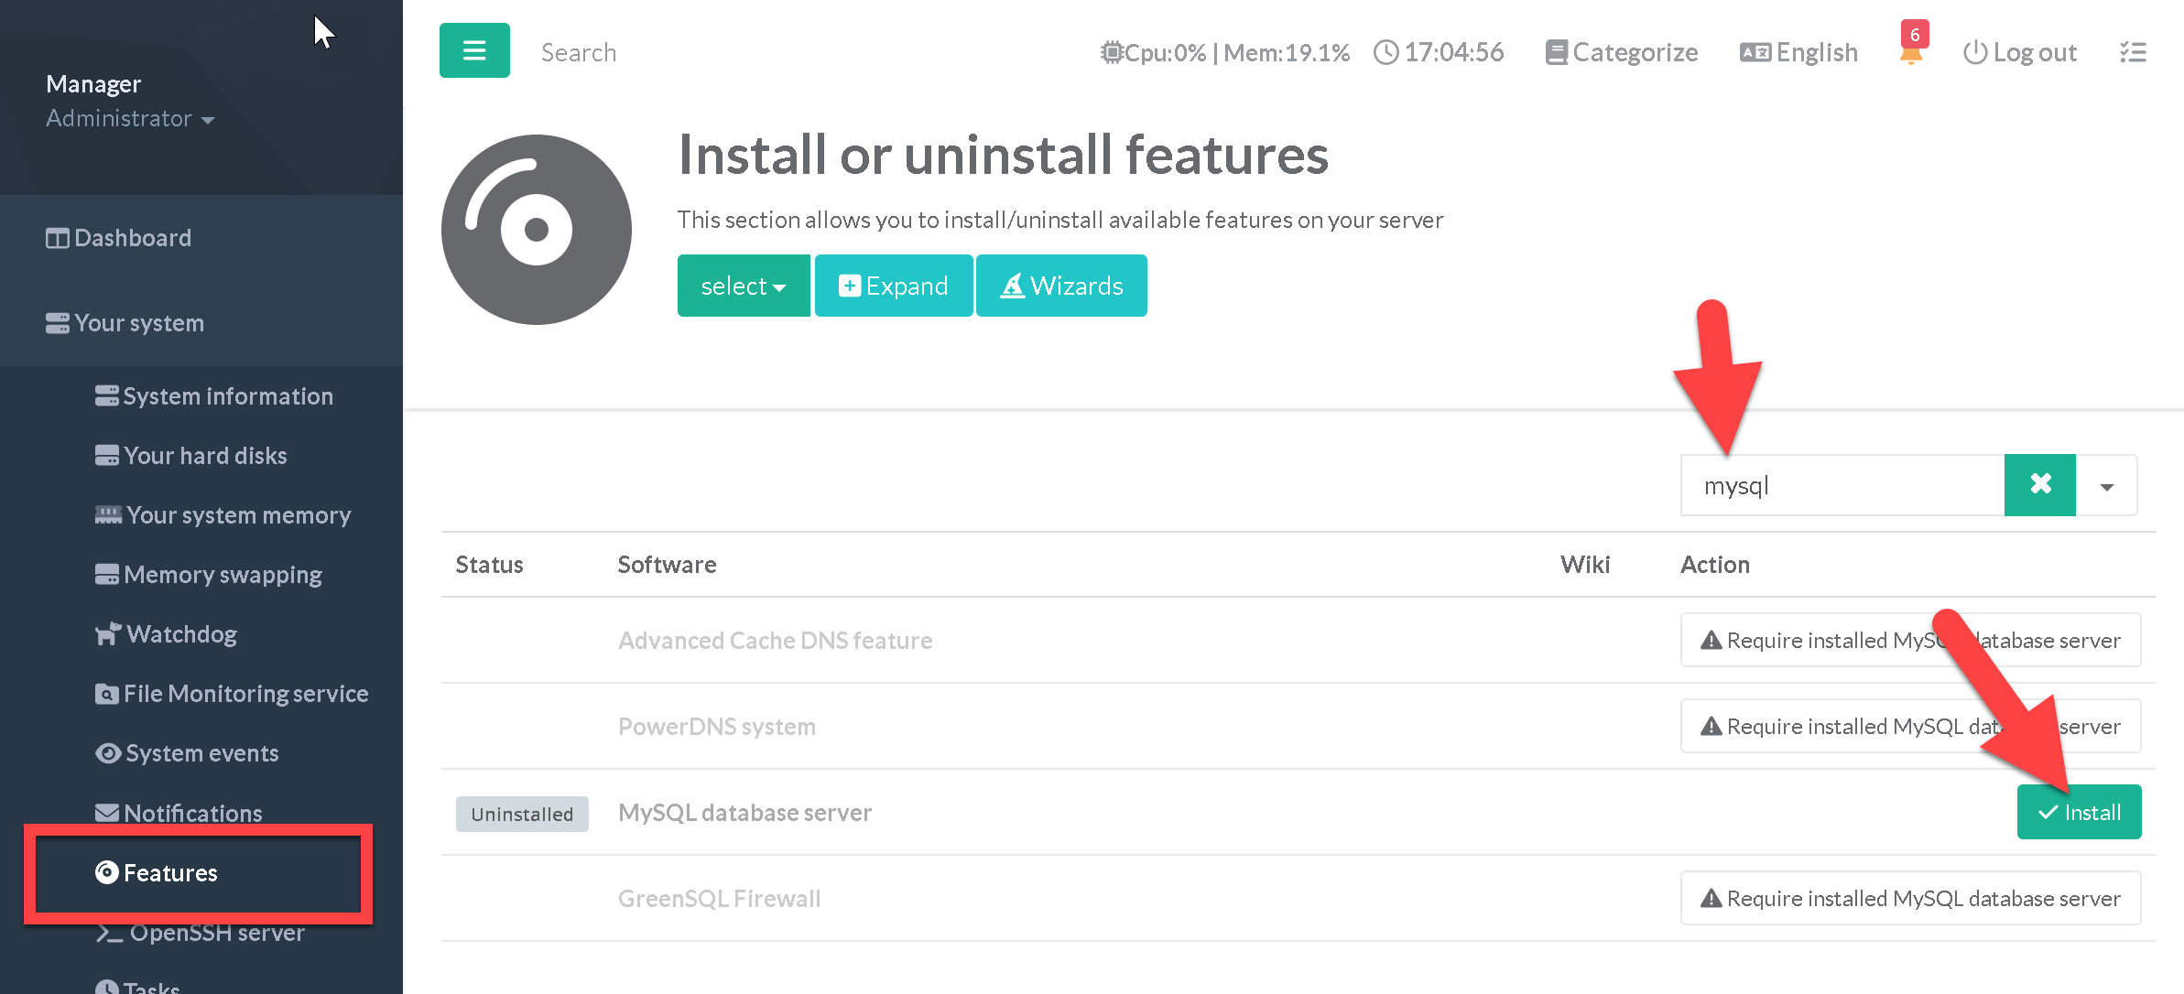Clear the mysql search filter
The width and height of the screenshot is (2184, 994).
(2039, 485)
